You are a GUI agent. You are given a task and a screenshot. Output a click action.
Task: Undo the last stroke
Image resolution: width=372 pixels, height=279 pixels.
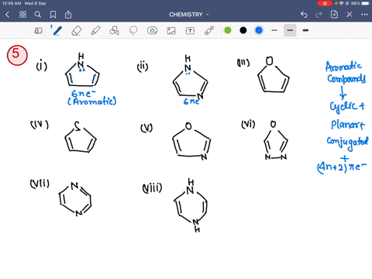pos(304,15)
